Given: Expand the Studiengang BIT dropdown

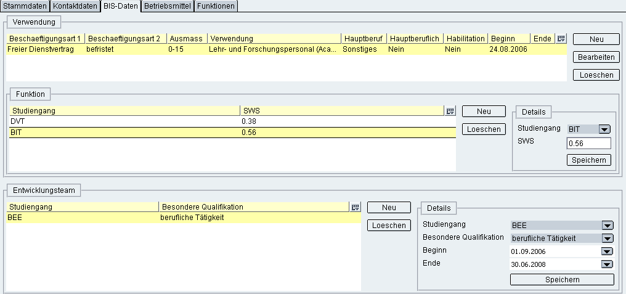Looking at the screenshot, I should pos(604,129).
